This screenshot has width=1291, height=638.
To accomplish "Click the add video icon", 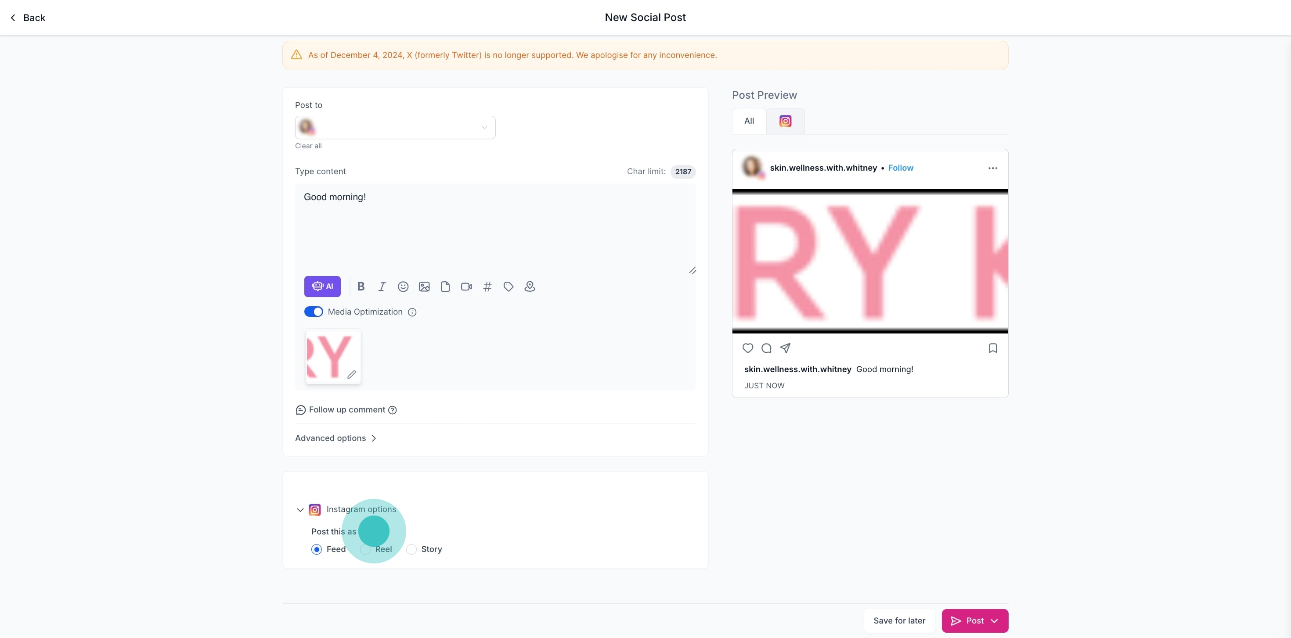I will click(466, 287).
